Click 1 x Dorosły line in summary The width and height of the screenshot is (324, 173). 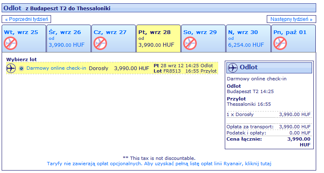tap(268, 114)
